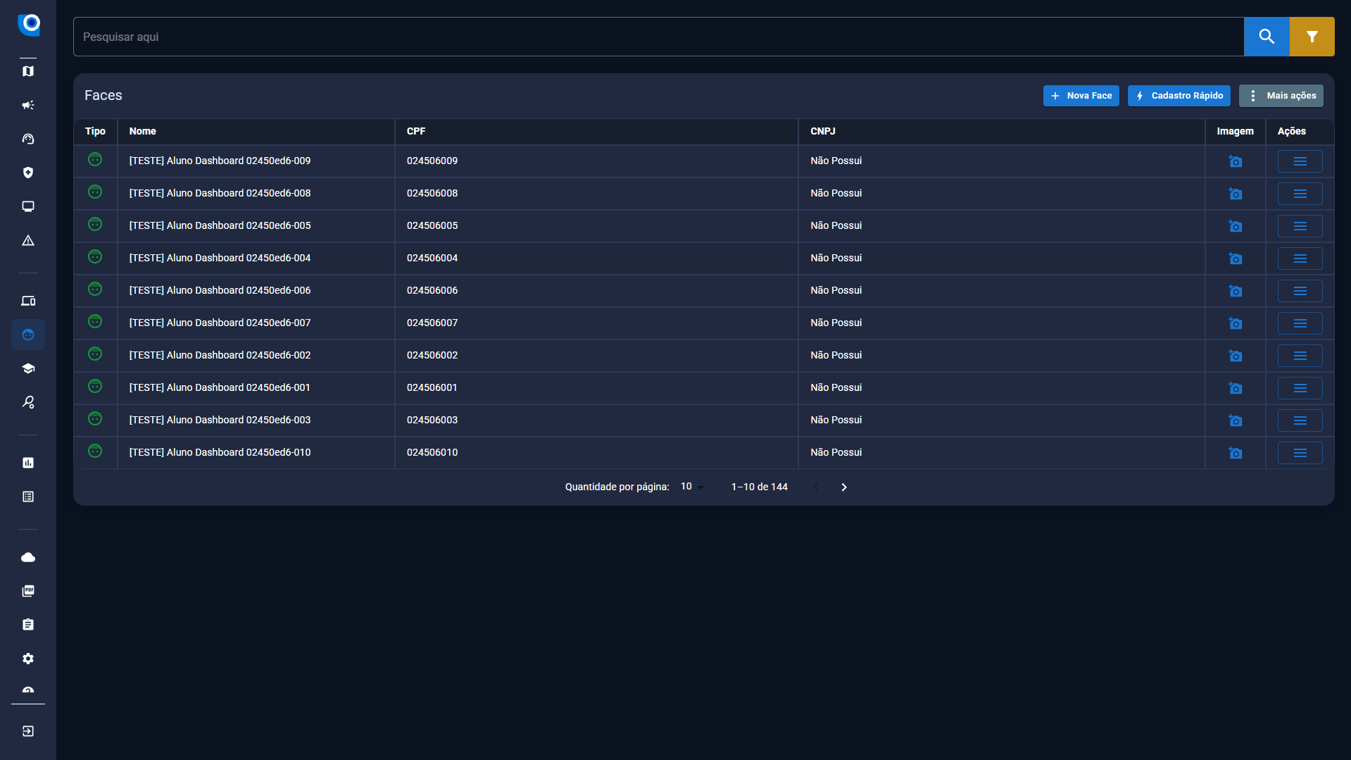This screenshot has height=760, width=1351.
Task: Open quantity per page dropdown
Action: [692, 487]
